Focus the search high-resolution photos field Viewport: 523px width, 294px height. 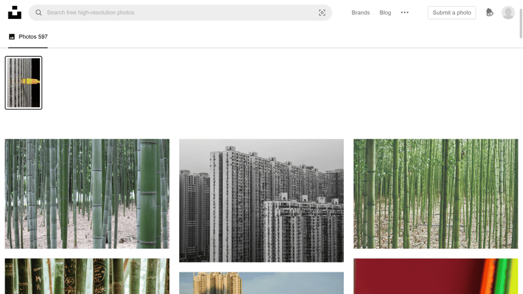click(x=180, y=12)
